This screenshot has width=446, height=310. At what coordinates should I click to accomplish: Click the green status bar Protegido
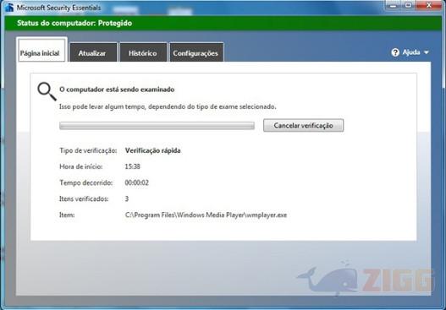coord(223,23)
